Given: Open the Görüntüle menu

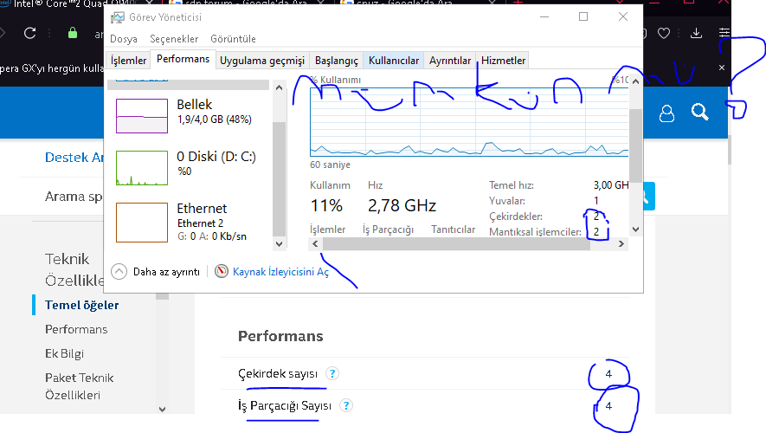Looking at the screenshot, I should 233,39.
